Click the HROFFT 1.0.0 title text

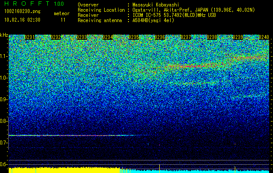34,3
